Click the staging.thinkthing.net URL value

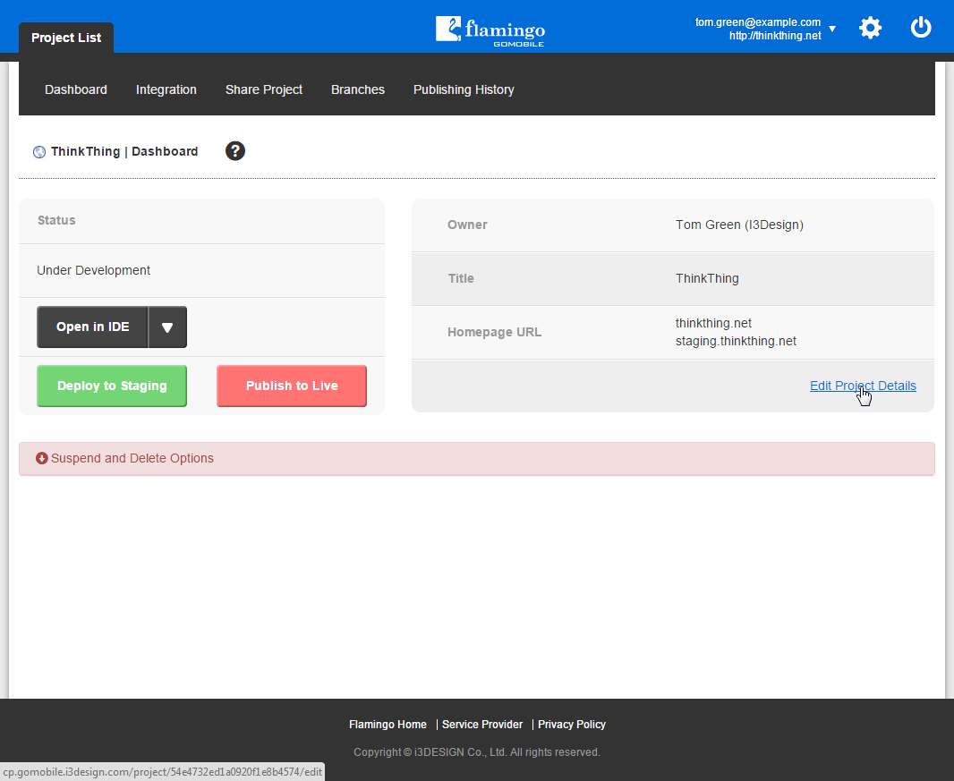coord(736,341)
